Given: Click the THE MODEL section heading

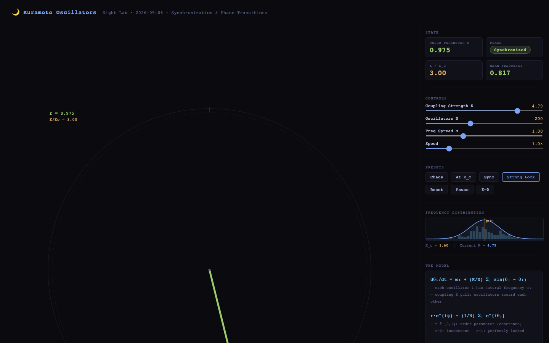Looking at the screenshot, I should click(x=437, y=266).
